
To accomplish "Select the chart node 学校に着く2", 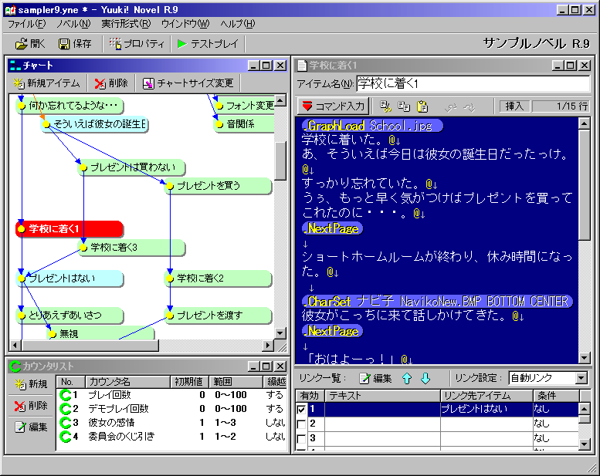I will coord(218,279).
